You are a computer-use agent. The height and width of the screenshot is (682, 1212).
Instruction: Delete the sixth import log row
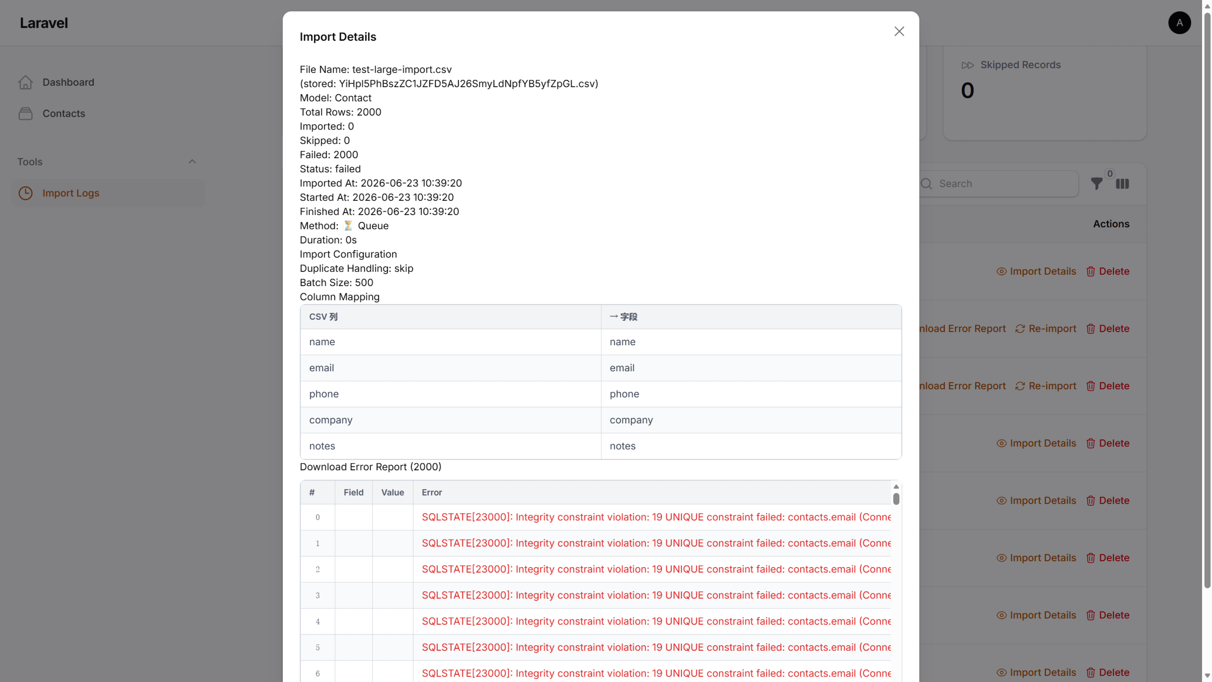click(1108, 558)
